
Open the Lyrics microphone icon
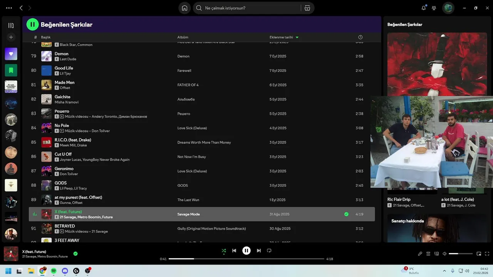click(x=420, y=254)
